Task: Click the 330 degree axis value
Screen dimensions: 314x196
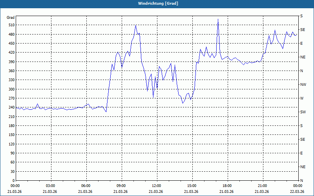Action: (x=12, y=80)
